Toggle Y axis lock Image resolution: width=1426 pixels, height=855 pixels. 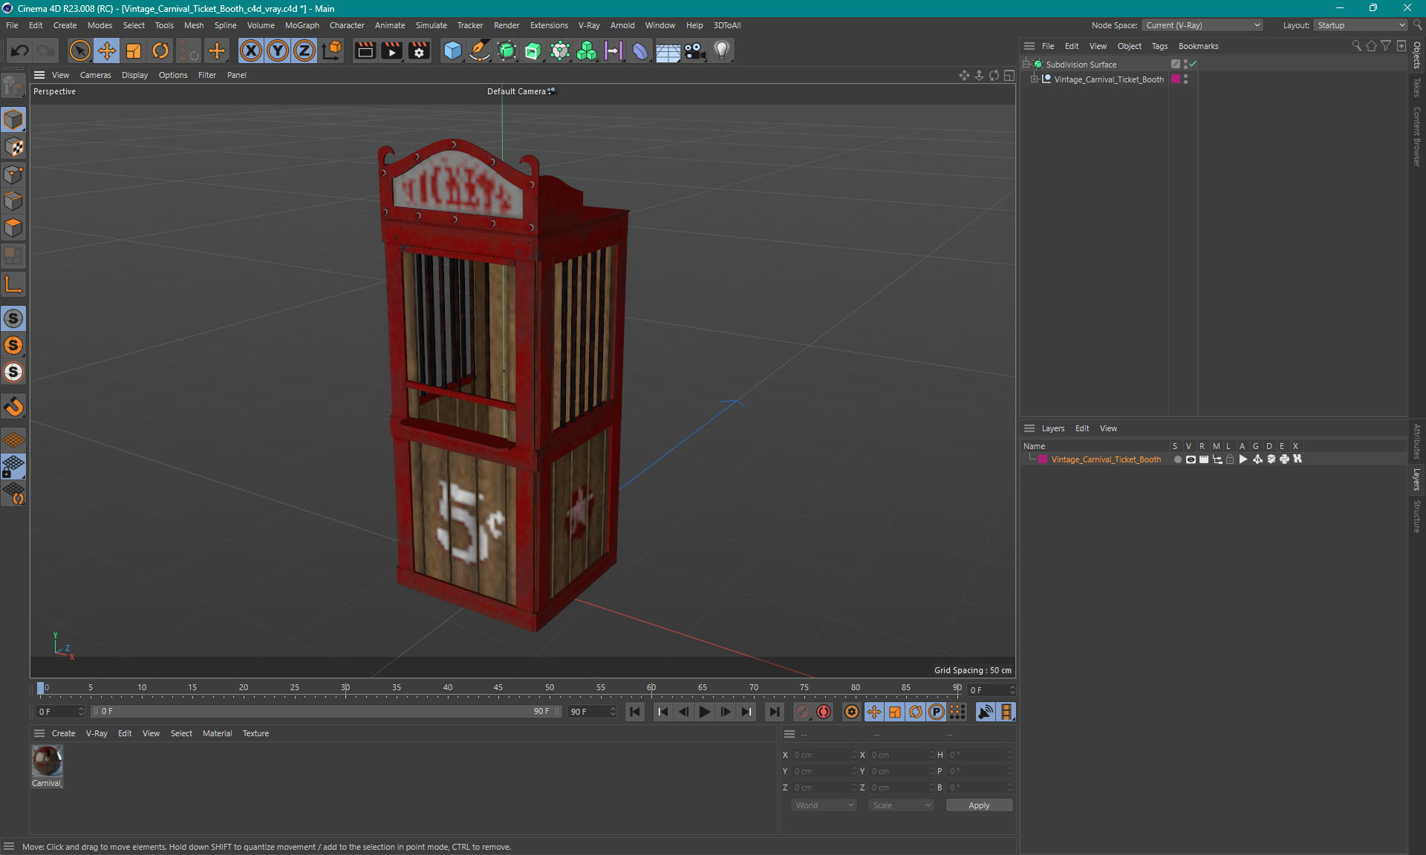click(x=278, y=50)
